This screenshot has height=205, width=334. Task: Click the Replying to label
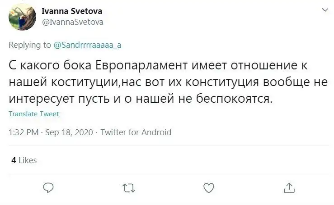(x=30, y=45)
